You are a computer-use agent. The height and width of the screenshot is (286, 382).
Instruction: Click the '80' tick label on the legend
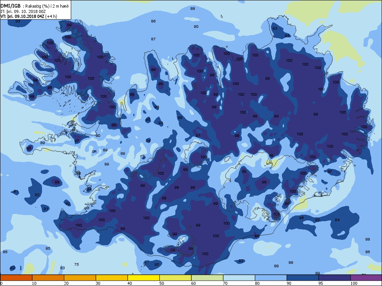[257, 283]
